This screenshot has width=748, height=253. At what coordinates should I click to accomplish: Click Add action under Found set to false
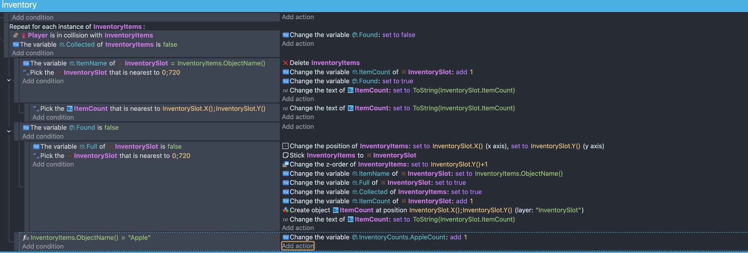pos(298,44)
